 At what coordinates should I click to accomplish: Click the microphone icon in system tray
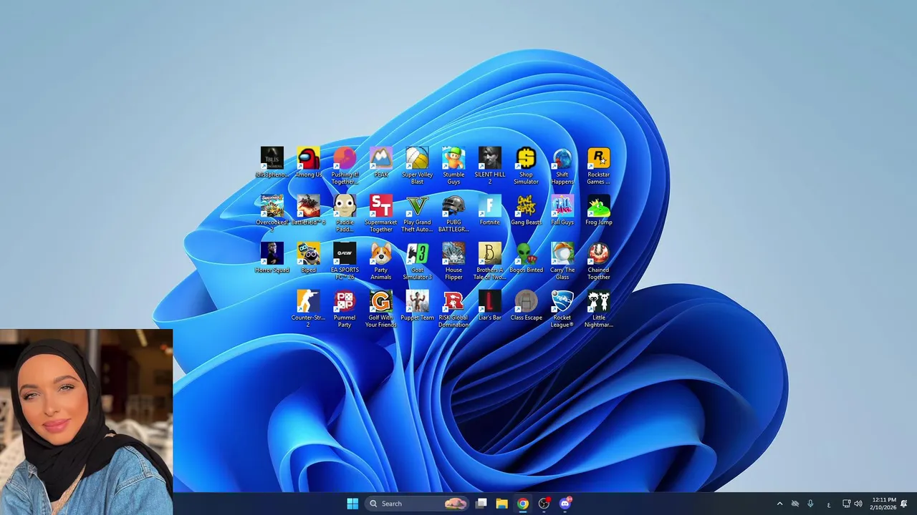point(810,504)
